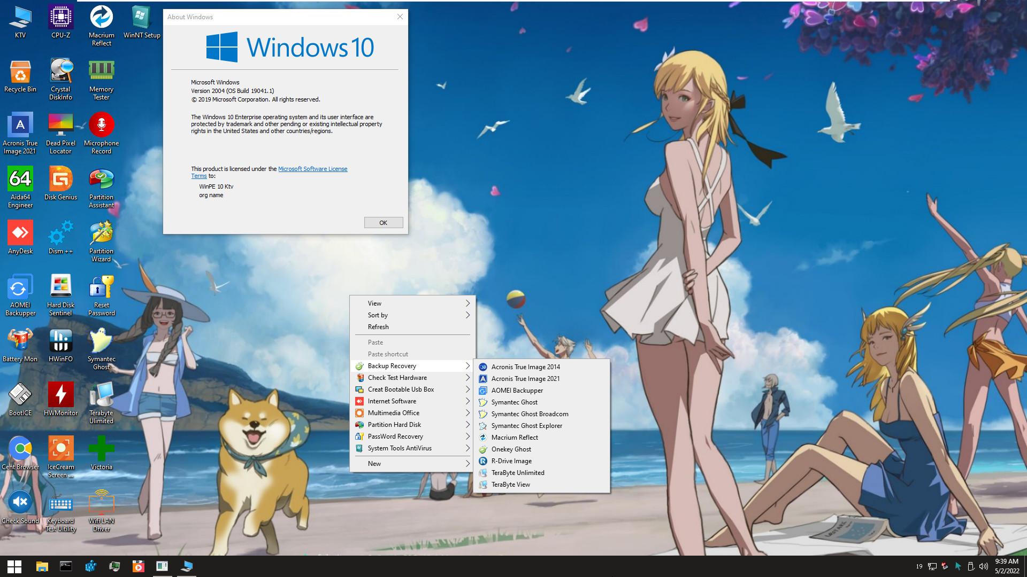Viewport: 1027px width, 577px height.
Task: Expand System Tools AntiVirus submenu
Action: [x=412, y=448]
